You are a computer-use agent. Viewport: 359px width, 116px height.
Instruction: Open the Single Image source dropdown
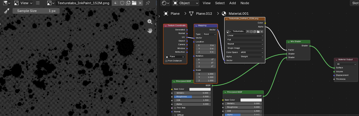[245, 48]
